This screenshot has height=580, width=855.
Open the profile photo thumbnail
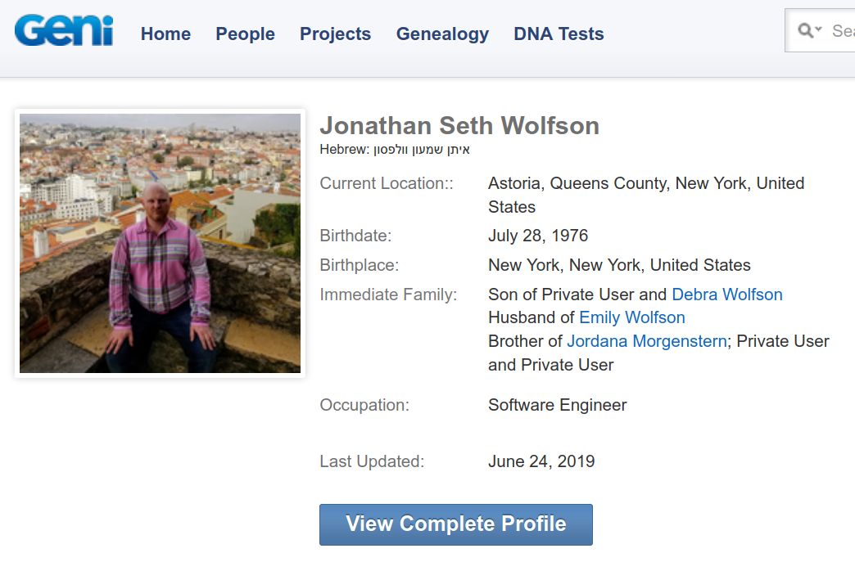click(x=160, y=243)
